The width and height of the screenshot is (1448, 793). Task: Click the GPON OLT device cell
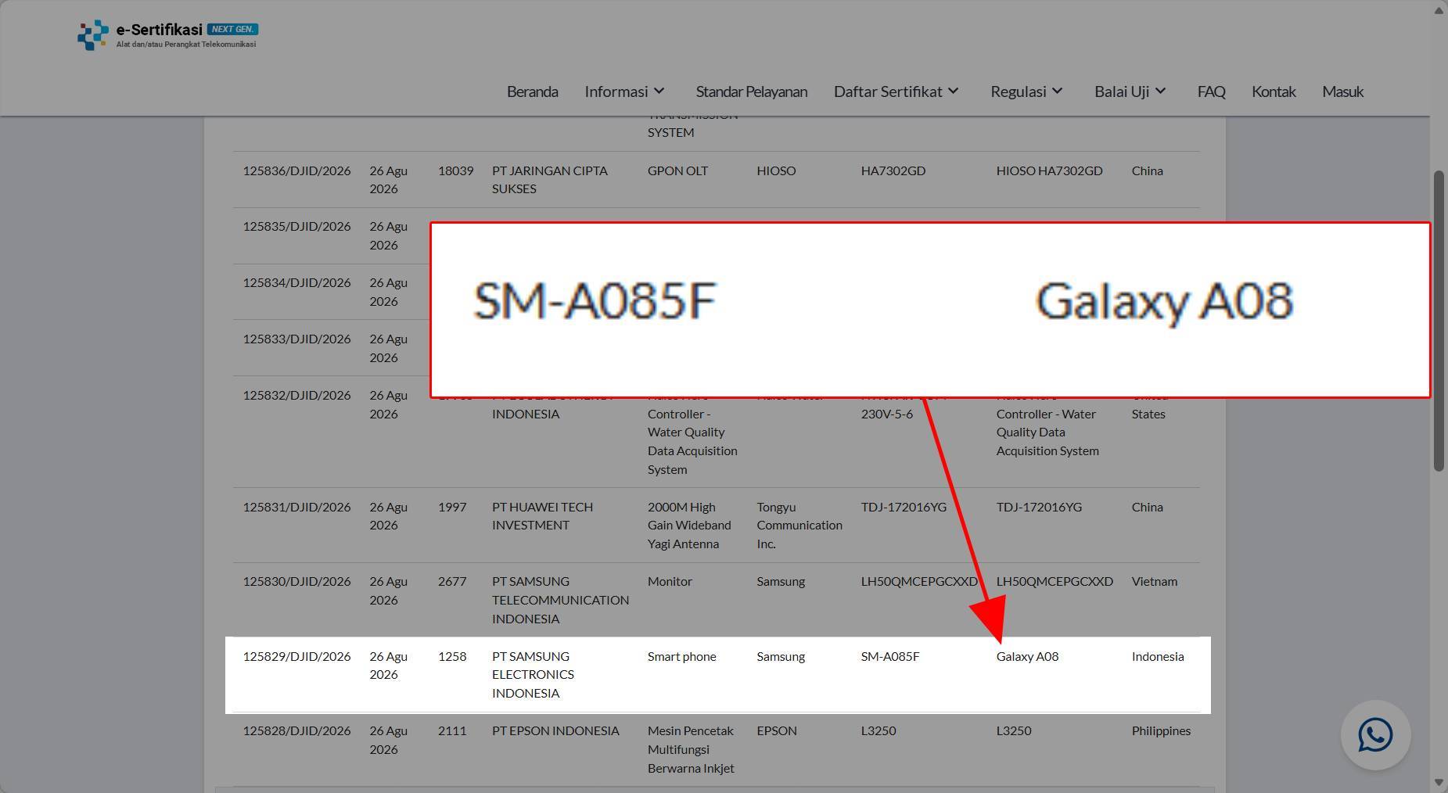[677, 170]
